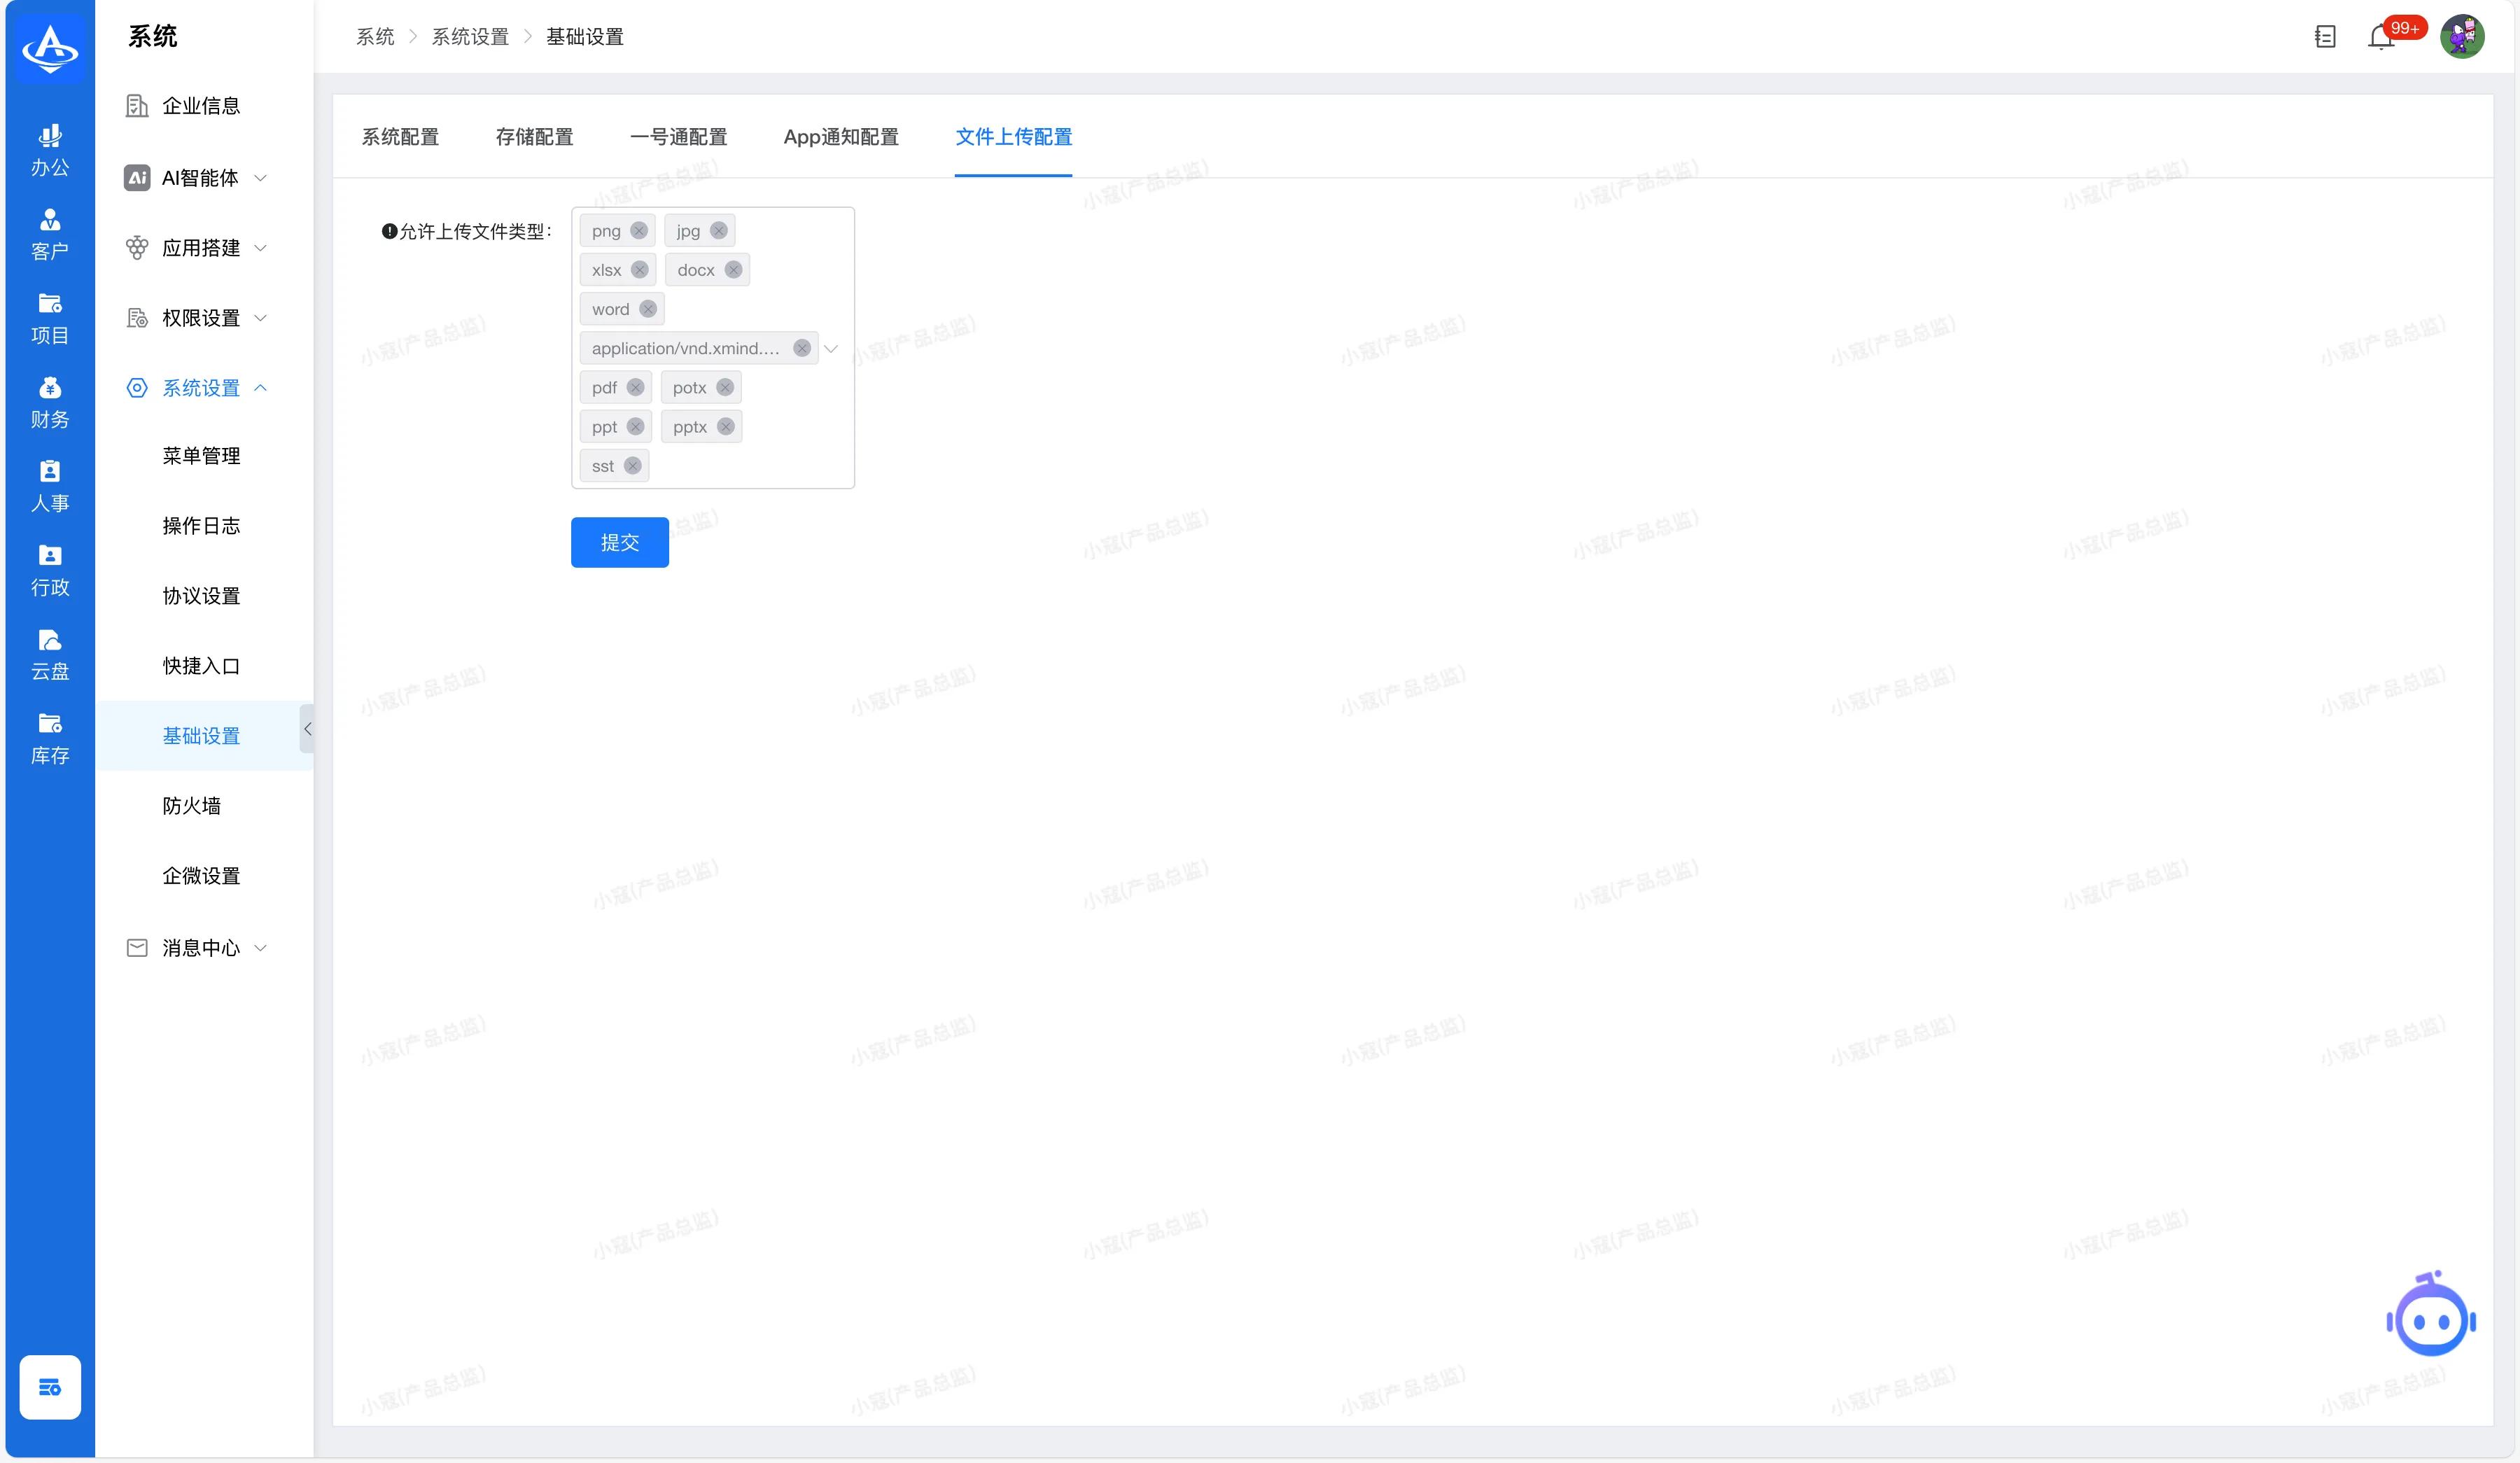Switch to the App通知配置 tab

point(840,137)
